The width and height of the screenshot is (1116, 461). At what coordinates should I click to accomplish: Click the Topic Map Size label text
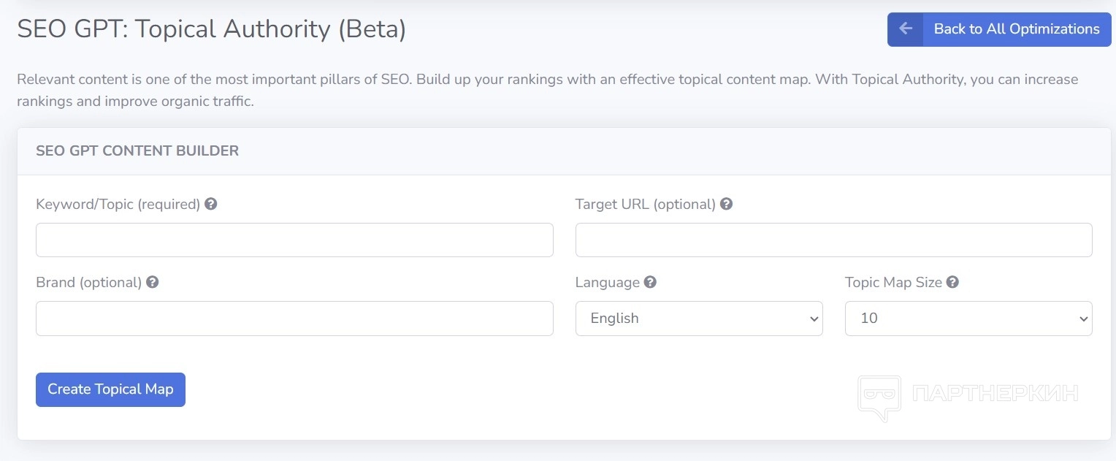point(893,283)
